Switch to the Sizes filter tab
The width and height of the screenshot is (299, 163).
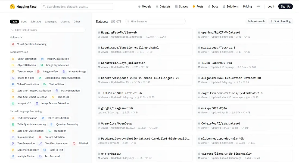pos(24,22)
